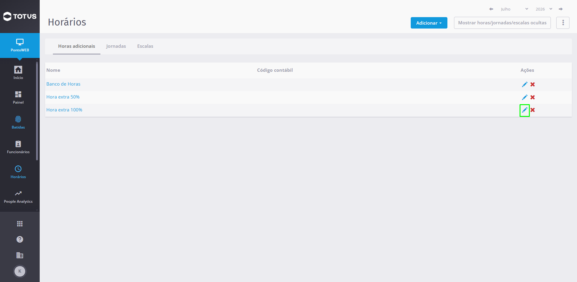Go to previous month arrow
577x282 pixels.
point(491,9)
